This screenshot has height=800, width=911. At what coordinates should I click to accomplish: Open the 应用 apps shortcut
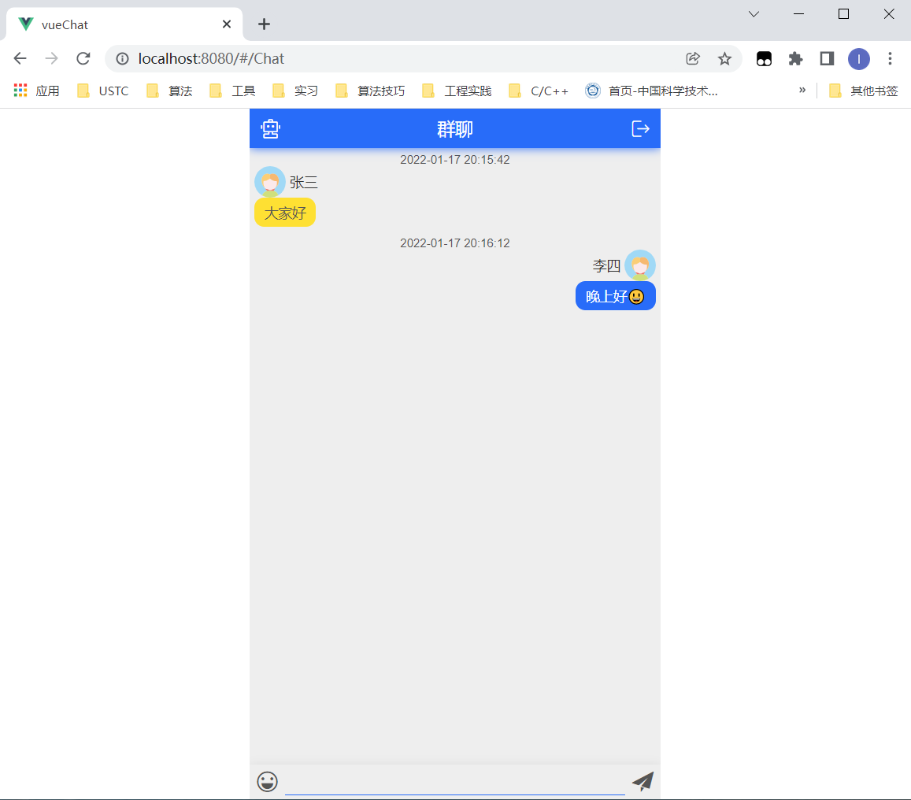point(36,91)
